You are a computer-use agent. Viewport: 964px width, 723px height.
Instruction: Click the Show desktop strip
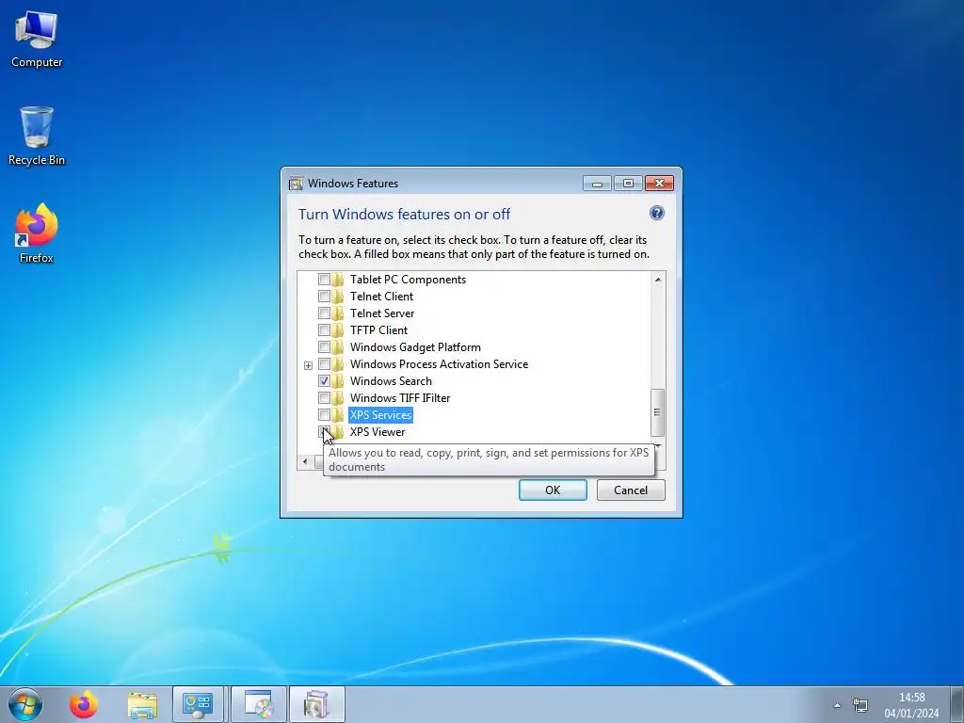pyautogui.click(x=958, y=704)
